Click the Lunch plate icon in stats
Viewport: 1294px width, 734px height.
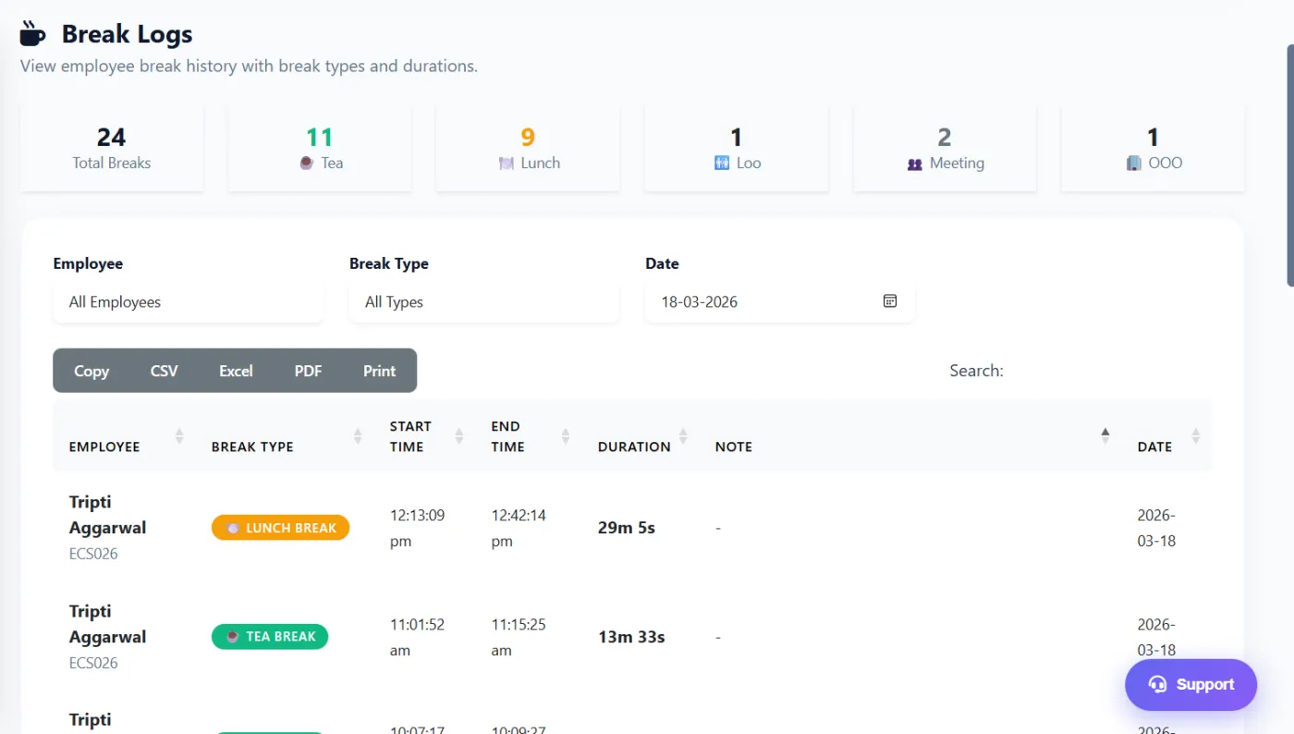point(506,164)
